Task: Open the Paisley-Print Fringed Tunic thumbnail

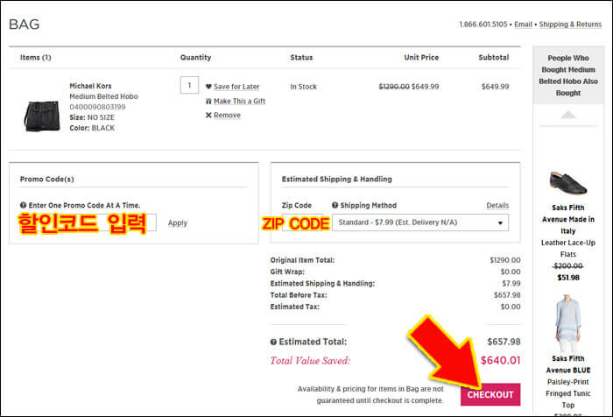Action: pyautogui.click(x=567, y=324)
